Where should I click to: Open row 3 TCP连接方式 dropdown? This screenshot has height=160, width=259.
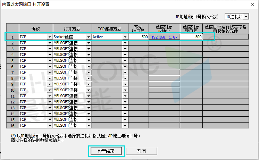pos(125,49)
